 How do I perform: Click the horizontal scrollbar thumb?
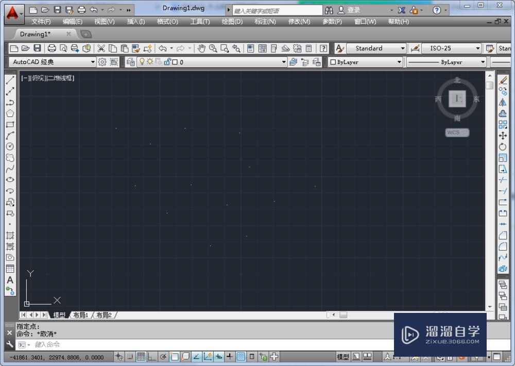point(343,315)
